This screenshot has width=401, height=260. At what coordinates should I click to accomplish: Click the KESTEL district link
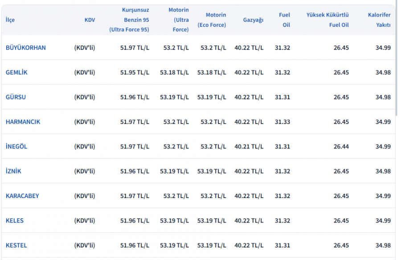[16, 245]
